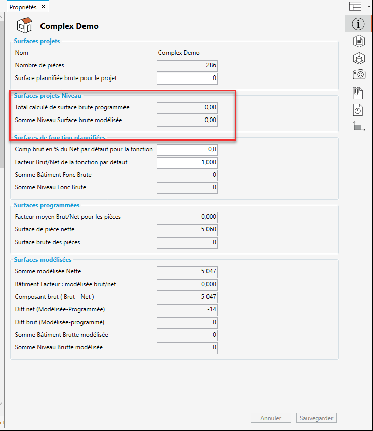The height and width of the screenshot is (431, 373).
Task: Select the Information (i) sidebar icon
Action: [358, 23]
